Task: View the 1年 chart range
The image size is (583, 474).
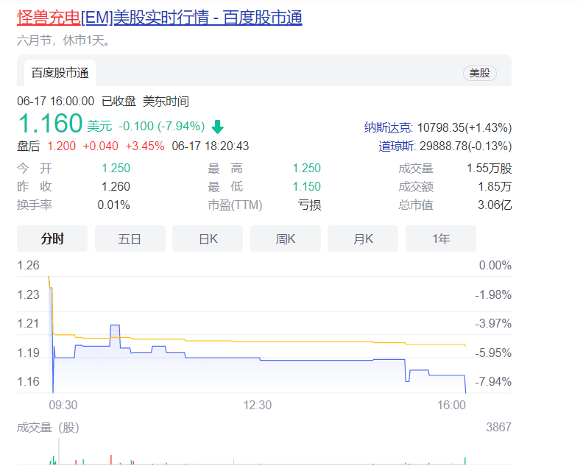Action: 440,238
